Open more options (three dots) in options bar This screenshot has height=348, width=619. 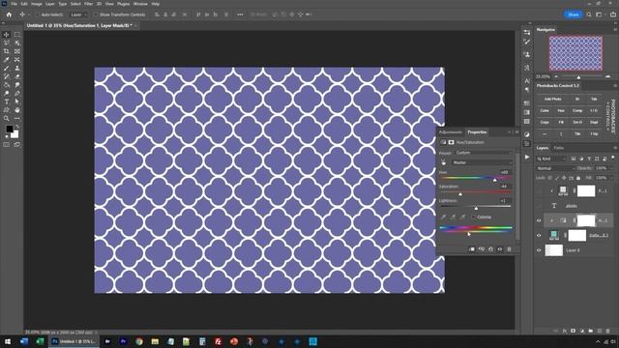click(240, 14)
